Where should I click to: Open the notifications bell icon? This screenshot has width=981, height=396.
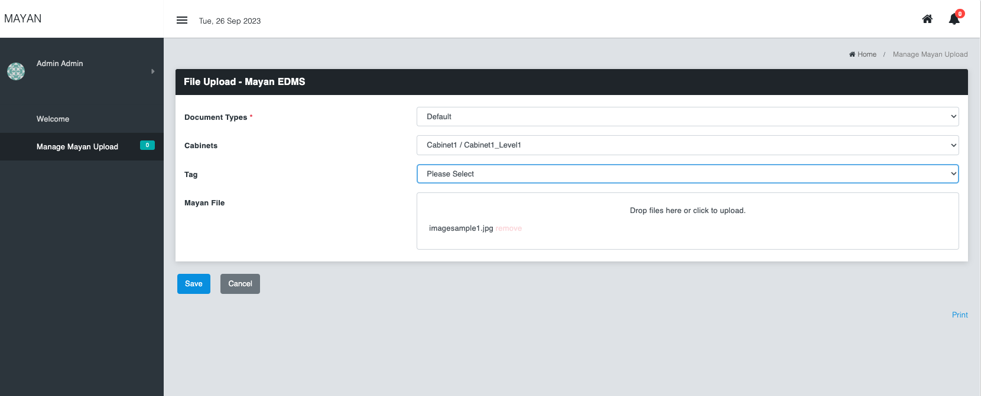(x=954, y=19)
